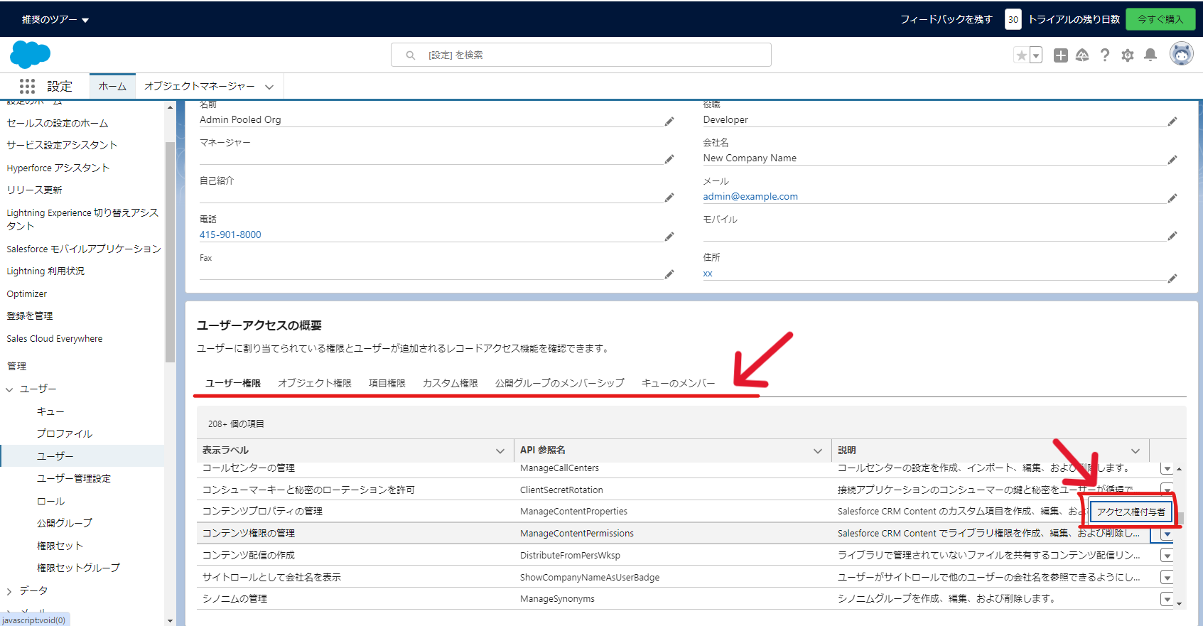Edit the 住所 field pencil icon

1172,278
